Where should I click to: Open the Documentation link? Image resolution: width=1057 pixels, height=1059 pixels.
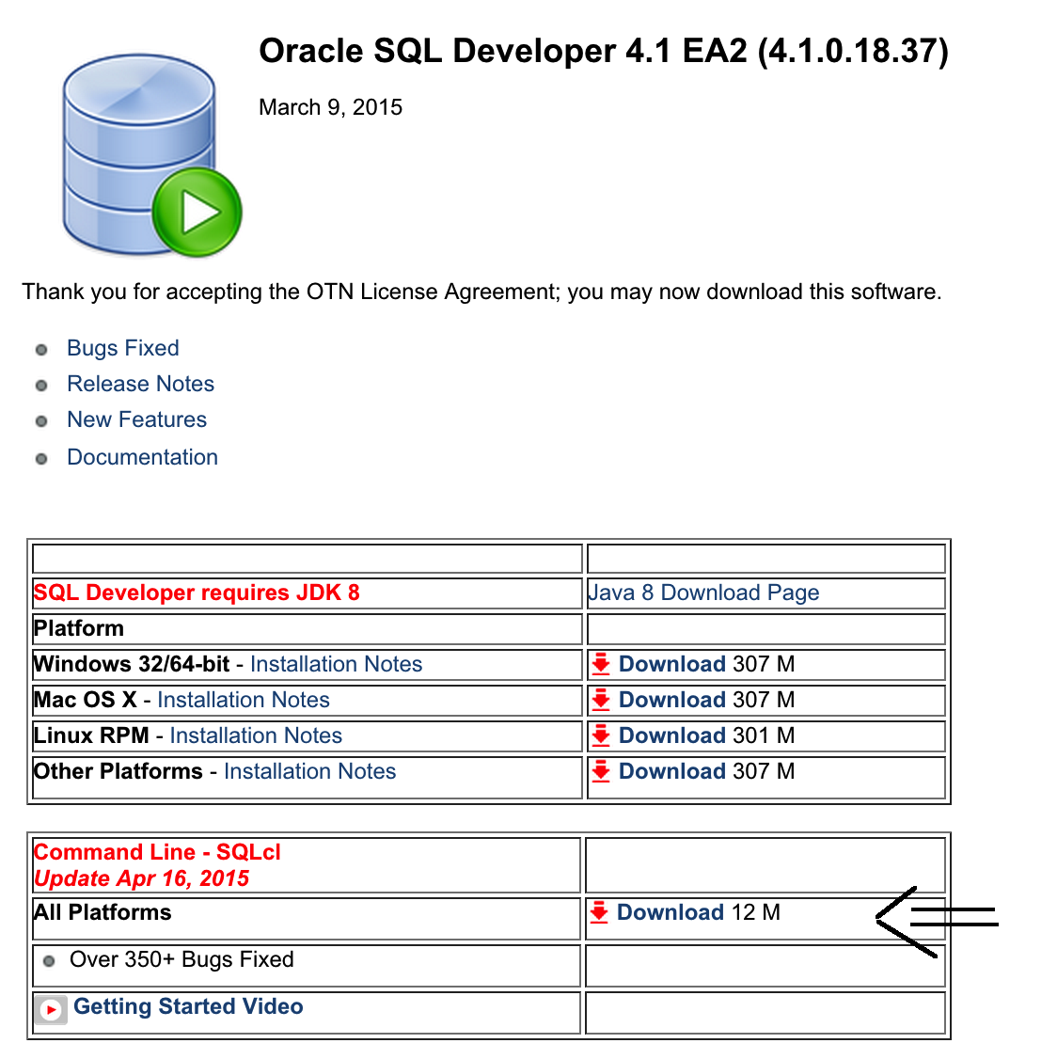point(143,457)
